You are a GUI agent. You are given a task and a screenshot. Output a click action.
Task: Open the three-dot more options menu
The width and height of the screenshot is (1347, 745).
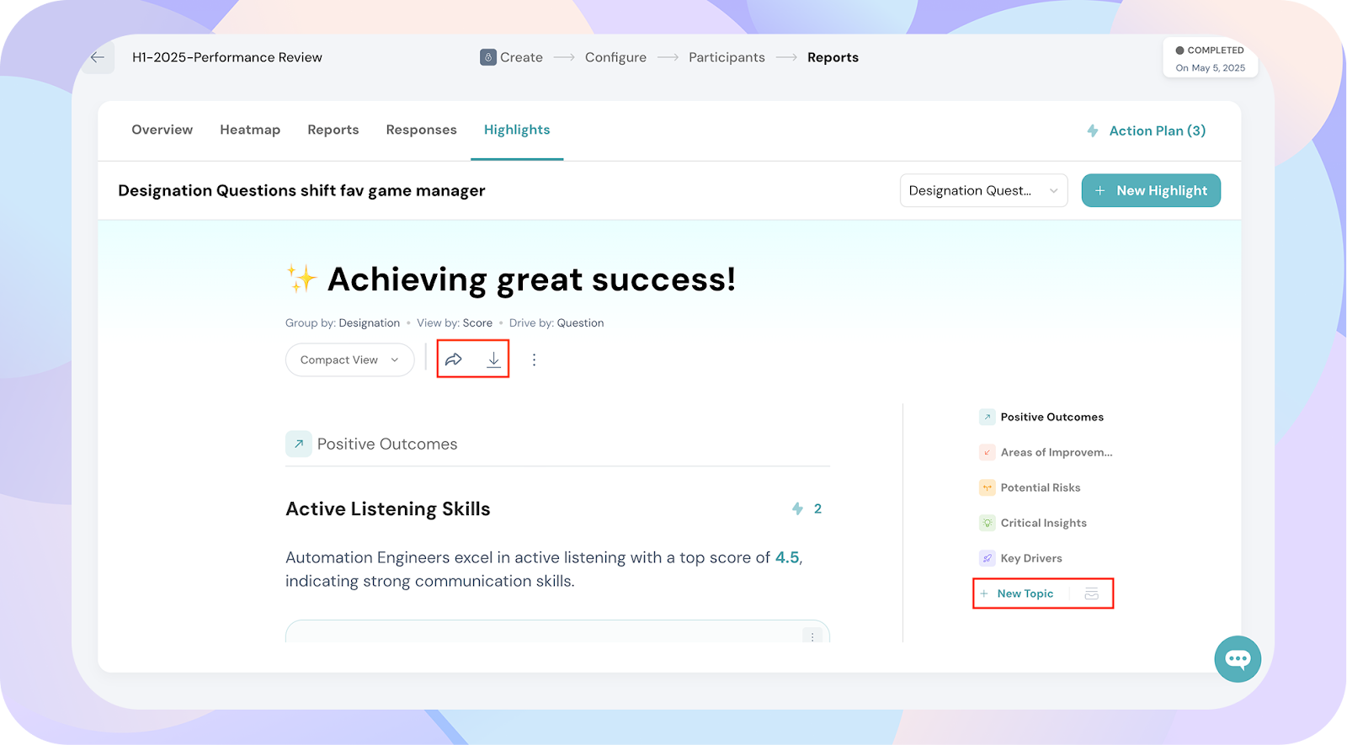[x=534, y=359]
